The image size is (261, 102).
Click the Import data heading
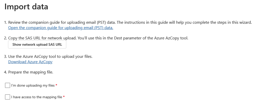(26, 7)
